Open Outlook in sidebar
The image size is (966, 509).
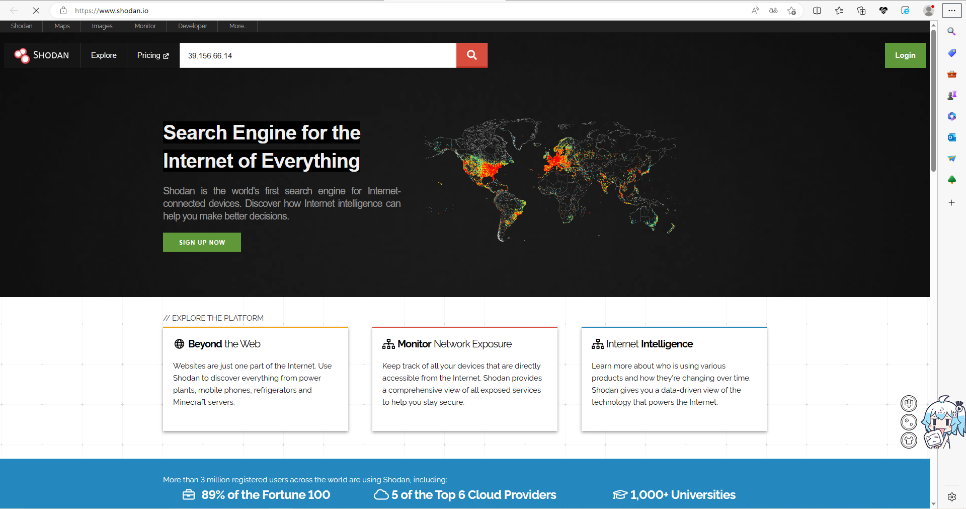(x=951, y=137)
